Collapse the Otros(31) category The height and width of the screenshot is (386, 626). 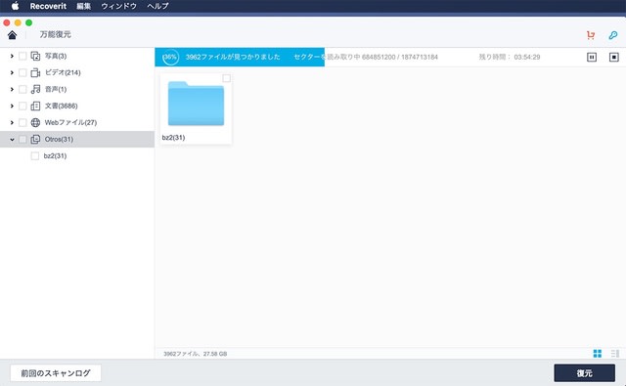click(12, 139)
